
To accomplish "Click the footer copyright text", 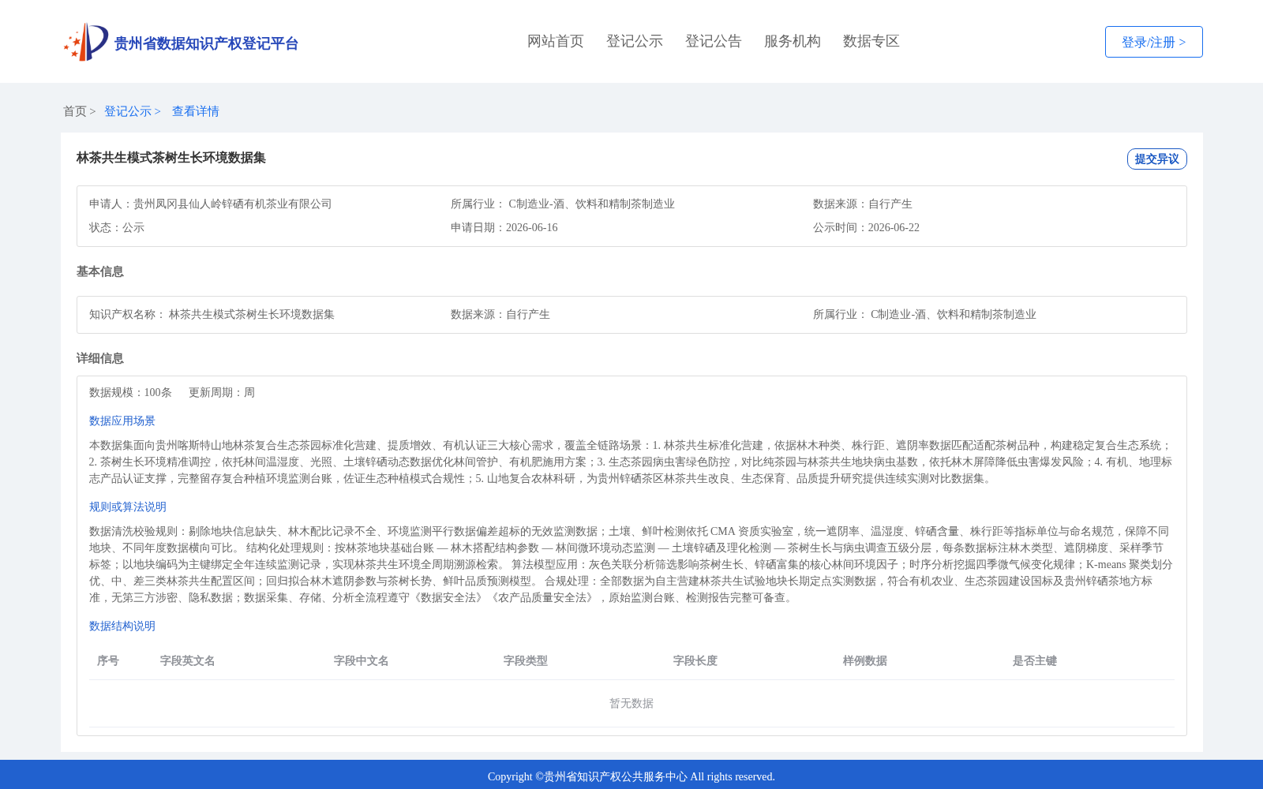I will [631, 776].
